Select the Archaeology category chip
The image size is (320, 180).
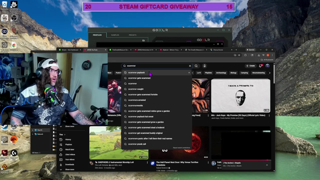[x=221, y=73]
